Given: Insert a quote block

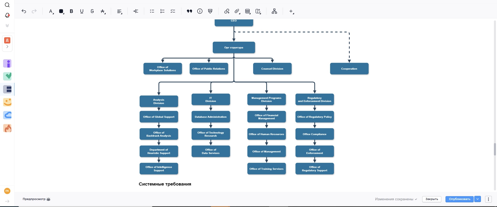Looking at the screenshot, I should coord(189,11).
